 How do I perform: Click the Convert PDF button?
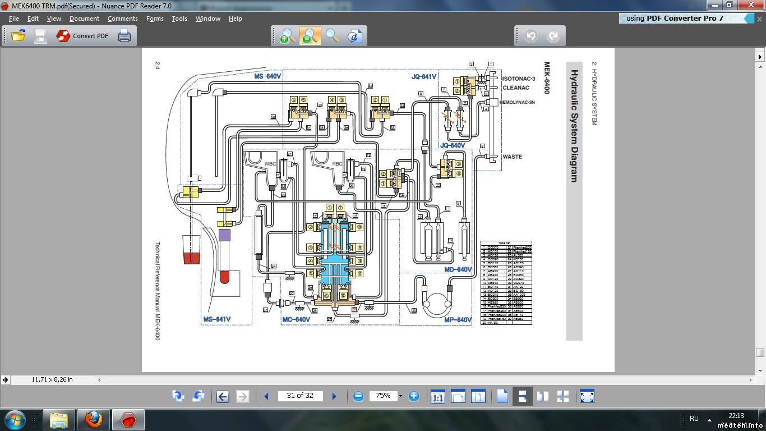[82, 36]
